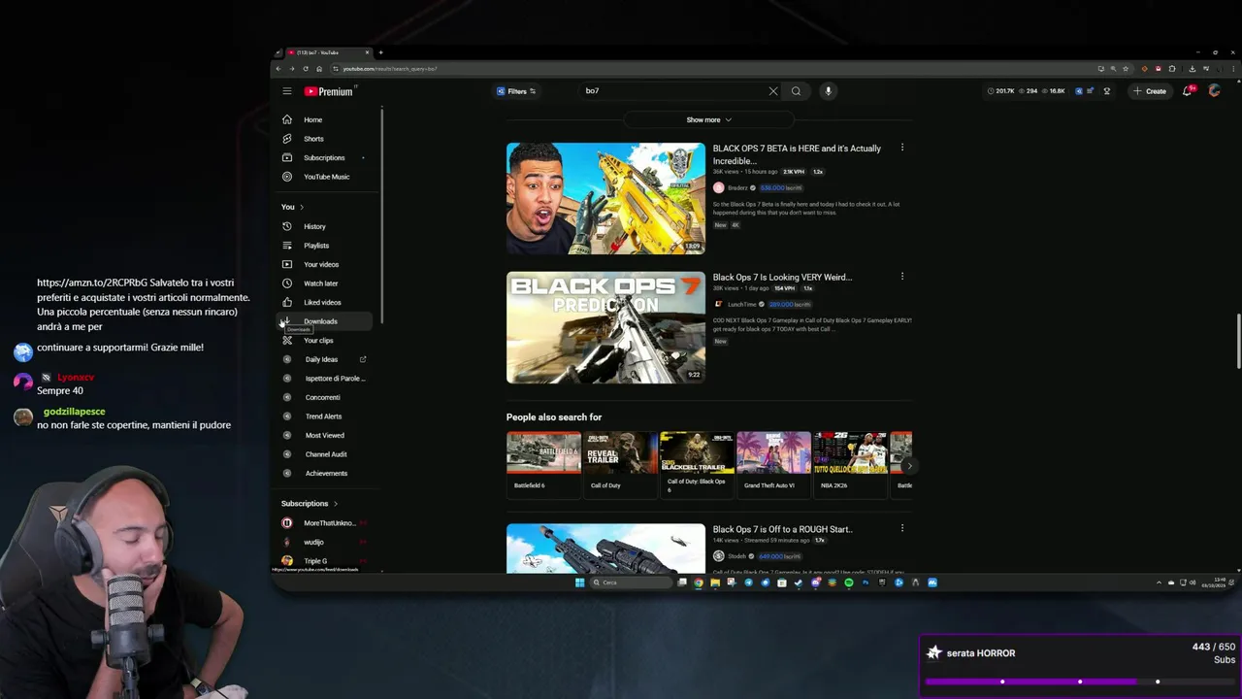Visit the Braderz channel

[x=737, y=187]
